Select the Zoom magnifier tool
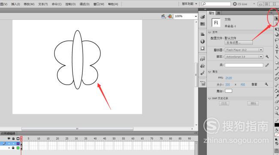The image size is (279, 155). click(277, 113)
